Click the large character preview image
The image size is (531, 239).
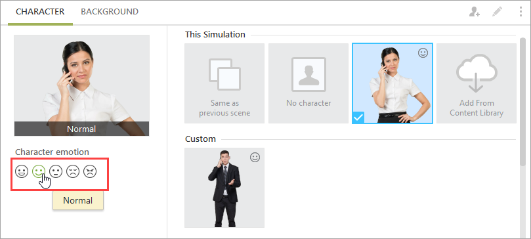click(81, 85)
